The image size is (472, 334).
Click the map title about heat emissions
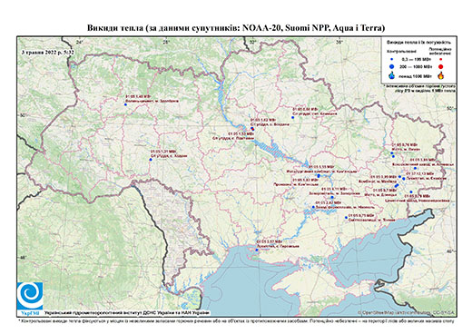pos(236,28)
